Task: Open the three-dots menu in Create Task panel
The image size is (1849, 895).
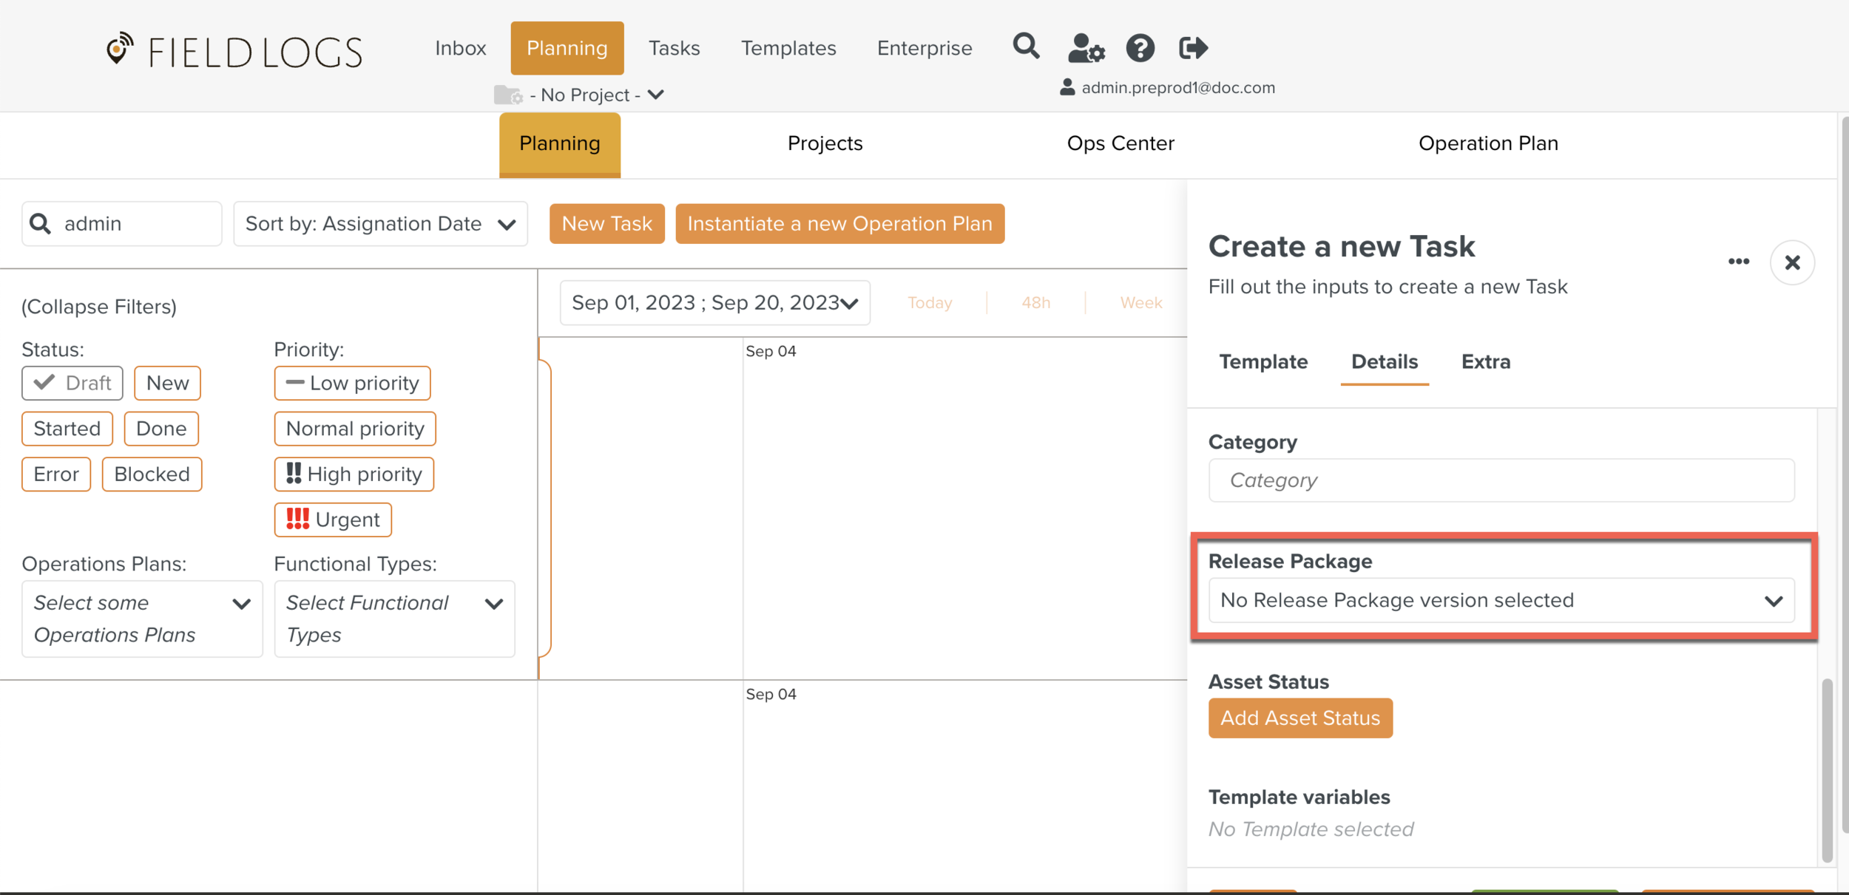Action: tap(1738, 262)
